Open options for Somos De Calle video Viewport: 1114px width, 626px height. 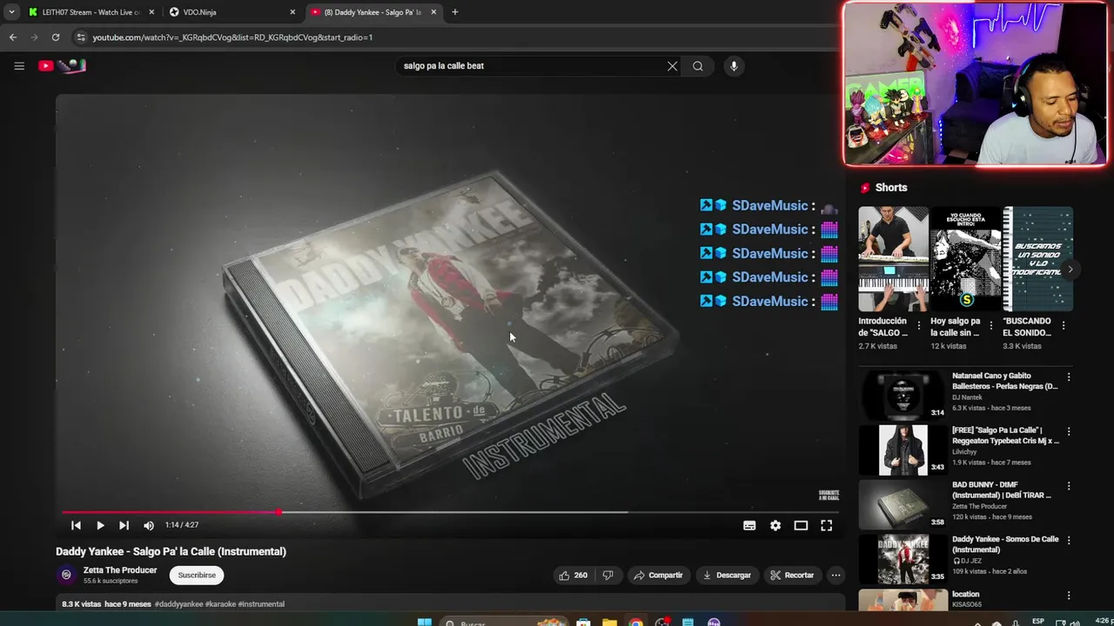tap(1069, 541)
